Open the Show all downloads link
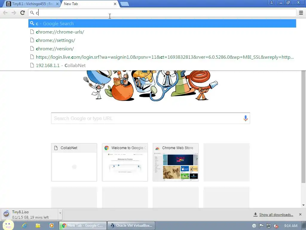Viewport: 306px width, 230px height. tap(276, 215)
